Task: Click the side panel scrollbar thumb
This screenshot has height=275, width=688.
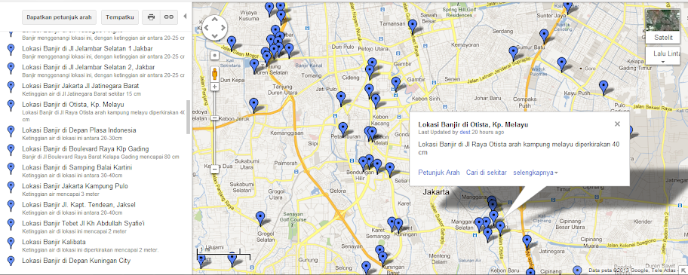Action: point(189,117)
